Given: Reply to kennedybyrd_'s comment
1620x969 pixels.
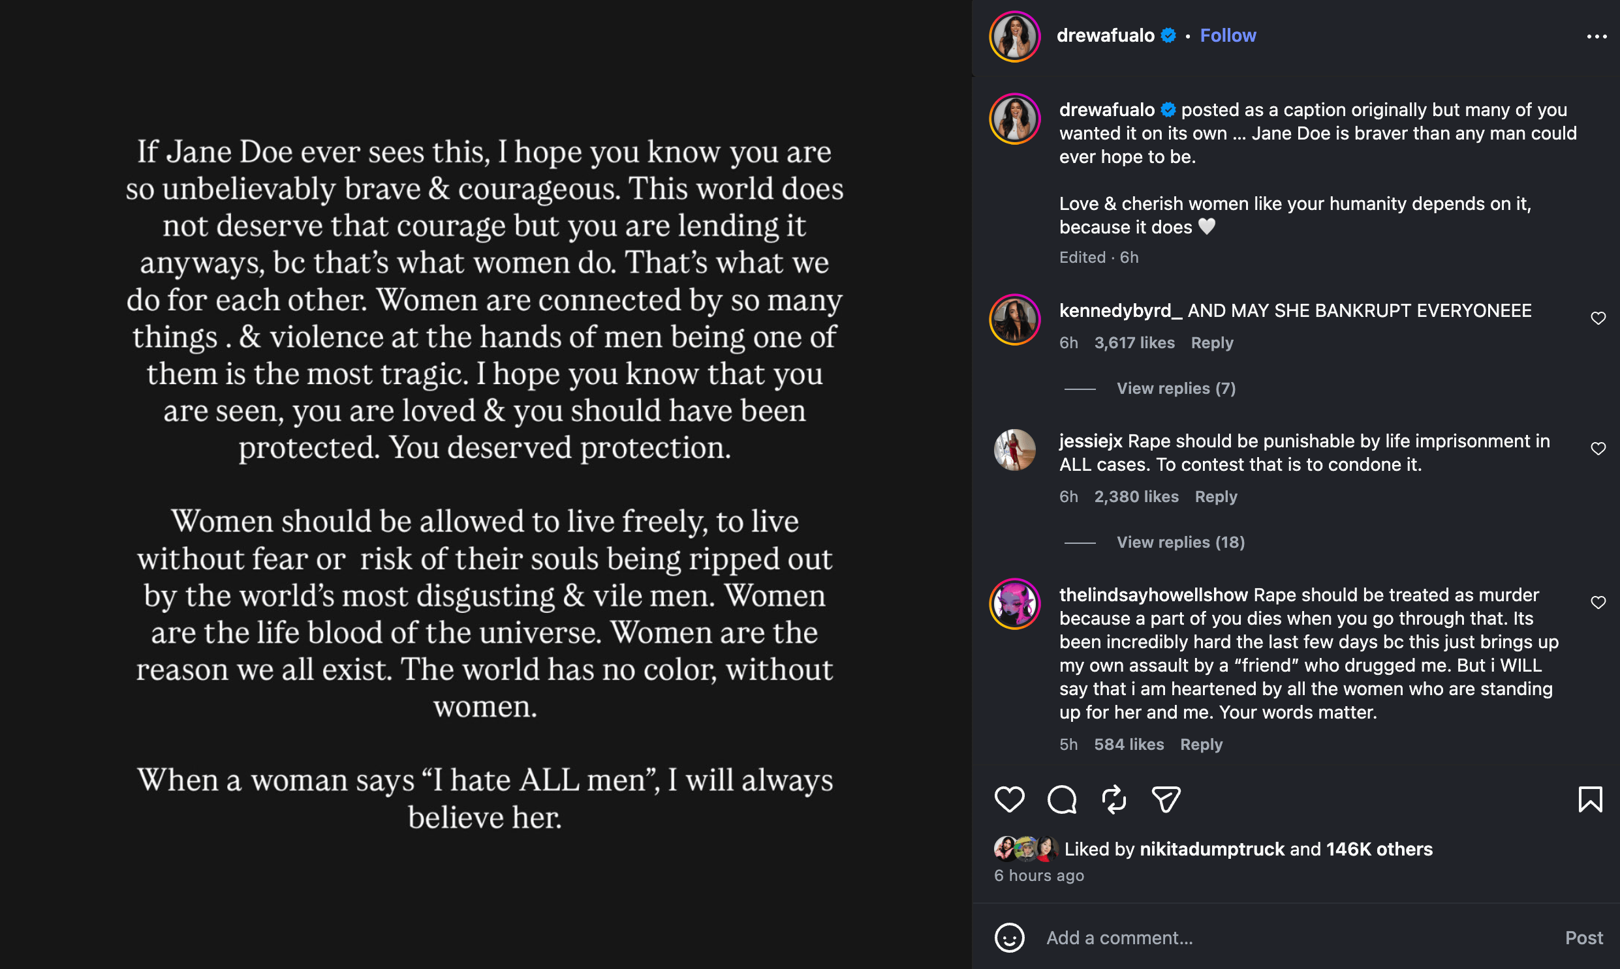Looking at the screenshot, I should 1211,343.
